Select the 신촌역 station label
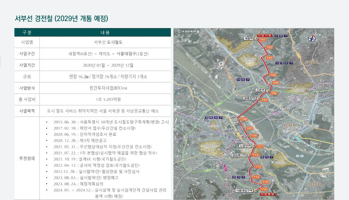Viewport: 349px width, 200px height. pyautogui.click(x=260, y=90)
